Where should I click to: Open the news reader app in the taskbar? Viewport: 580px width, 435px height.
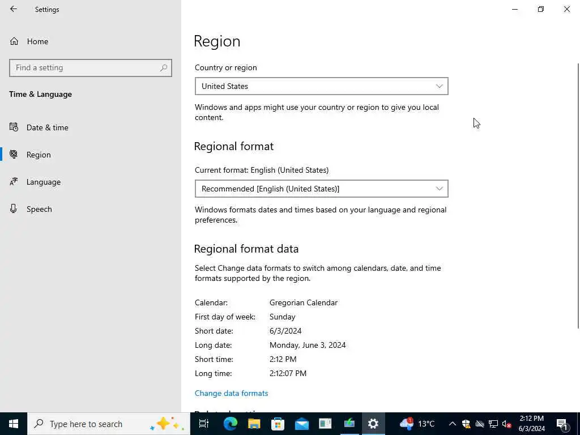click(x=326, y=424)
